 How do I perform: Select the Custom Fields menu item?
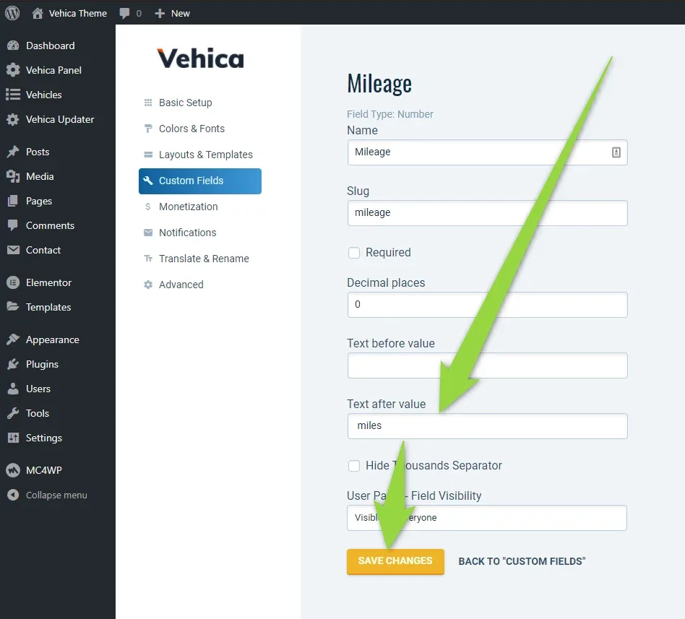pyautogui.click(x=200, y=181)
